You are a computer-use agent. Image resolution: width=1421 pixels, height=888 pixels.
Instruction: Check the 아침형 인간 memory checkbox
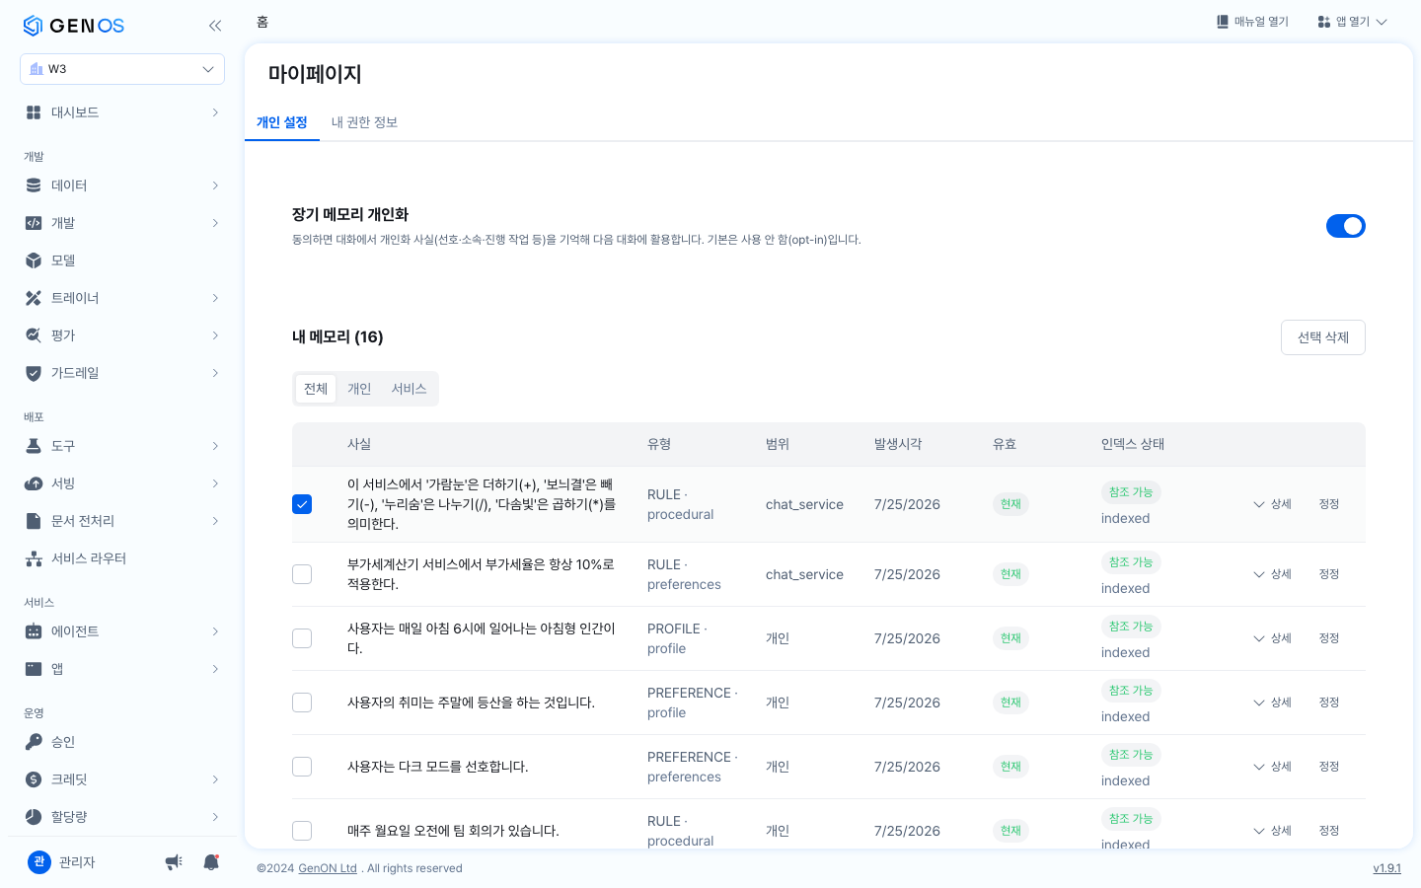[x=302, y=638]
